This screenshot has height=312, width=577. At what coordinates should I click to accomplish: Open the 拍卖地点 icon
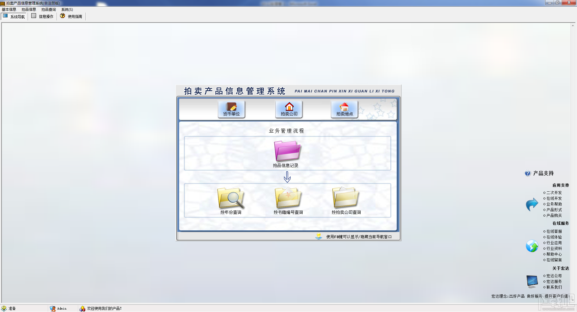(344, 109)
